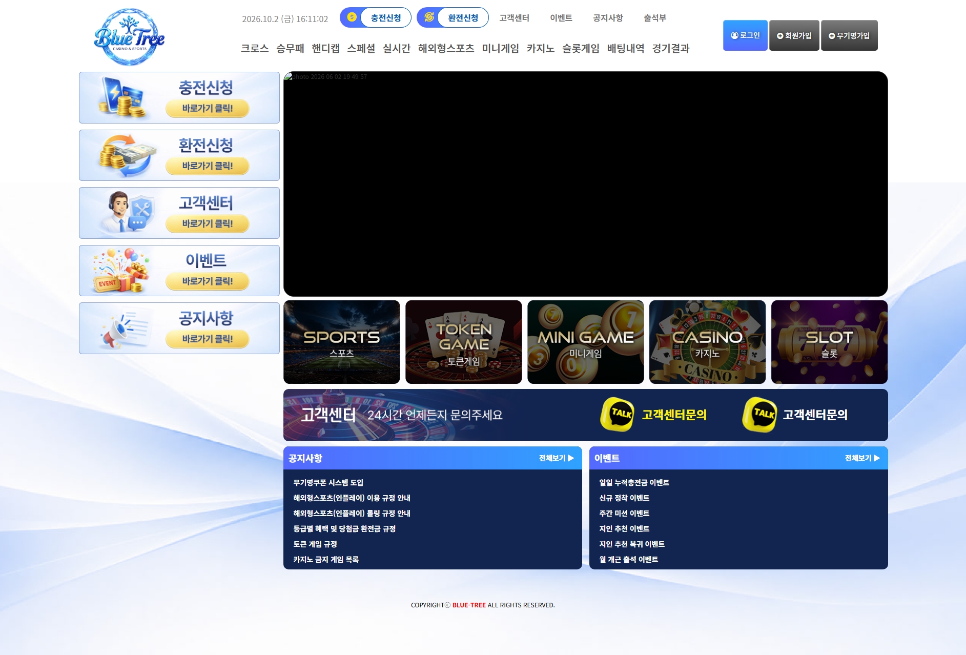Screen dimensions: 966x655
Task: Click 전체보기 in the 이벤트 panel
Action: 862,458
